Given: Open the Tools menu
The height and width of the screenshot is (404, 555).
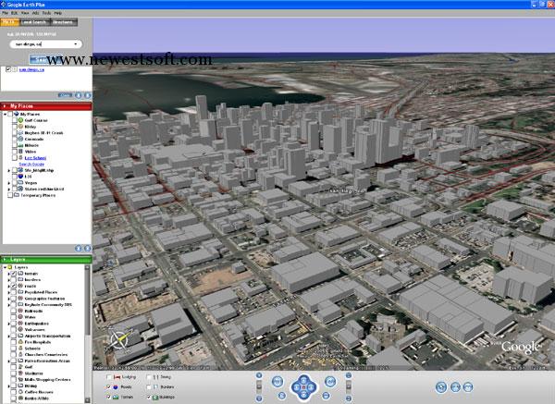Looking at the screenshot, I should [x=46, y=13].
